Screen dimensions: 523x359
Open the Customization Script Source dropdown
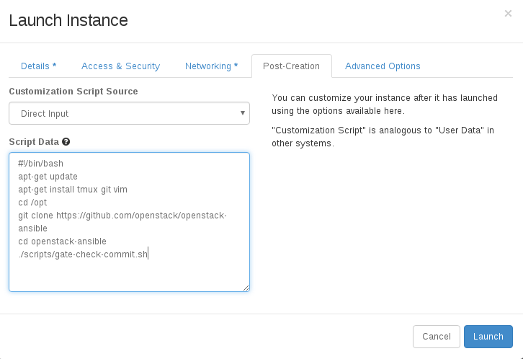(x=129, y=113)
